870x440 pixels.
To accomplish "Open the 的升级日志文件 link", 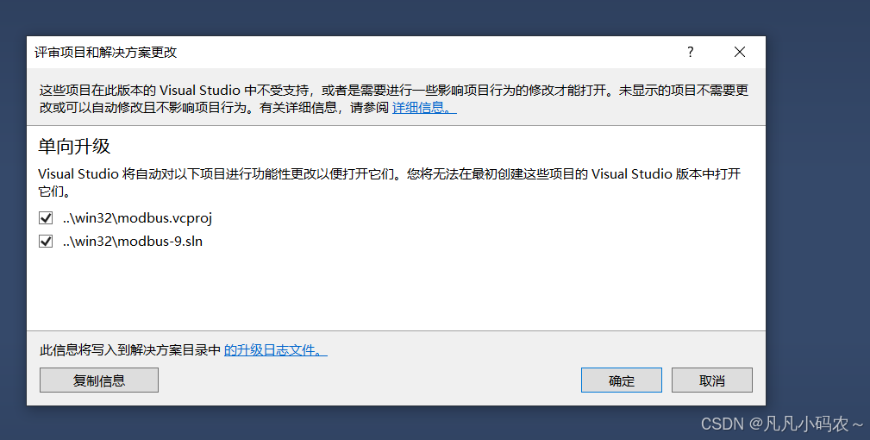I will pyautogui.click(x=275, y=350).
